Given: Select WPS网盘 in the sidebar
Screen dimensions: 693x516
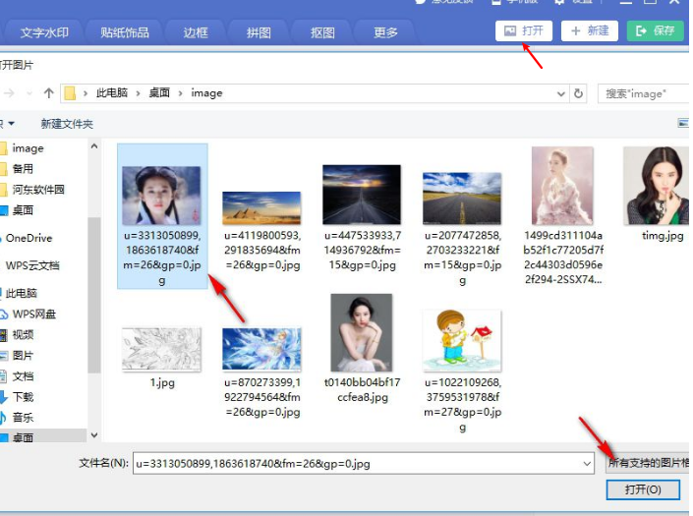Looking at the screenshot, I should pyautogui.click(x=33, y=315).
